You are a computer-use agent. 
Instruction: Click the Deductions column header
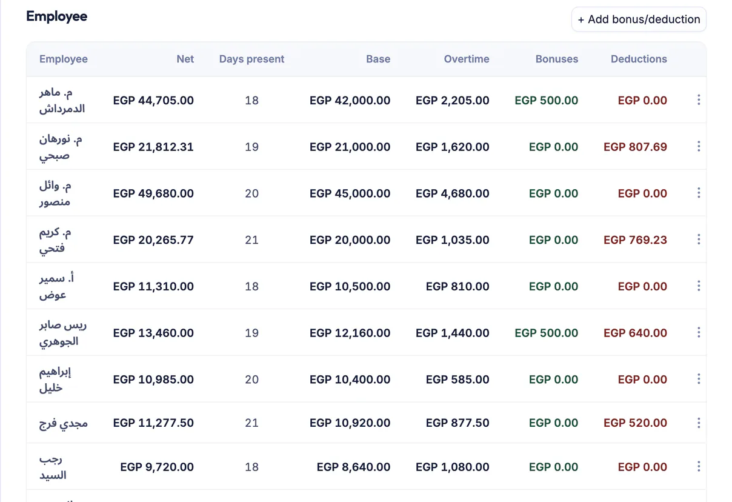pyautogui.click(x=639, y=59)
